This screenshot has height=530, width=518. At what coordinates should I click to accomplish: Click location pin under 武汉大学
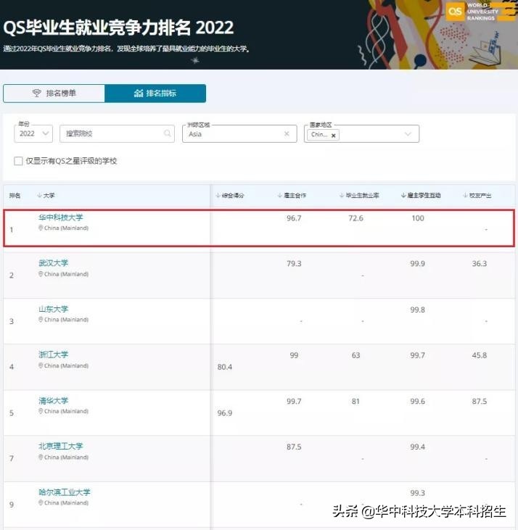pyautogui.click(x=41, y=274)
